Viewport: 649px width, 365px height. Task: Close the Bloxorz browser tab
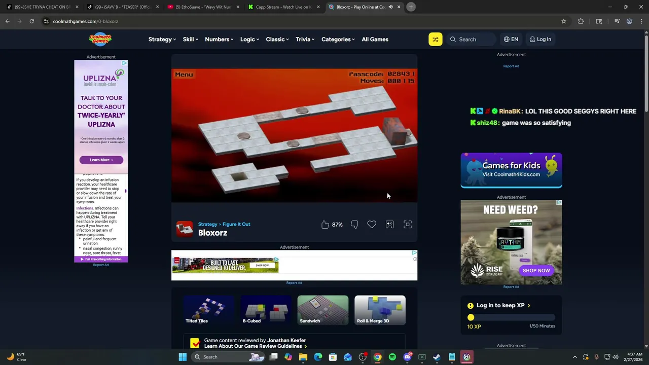pyautogui.click(x=399, y=7)
